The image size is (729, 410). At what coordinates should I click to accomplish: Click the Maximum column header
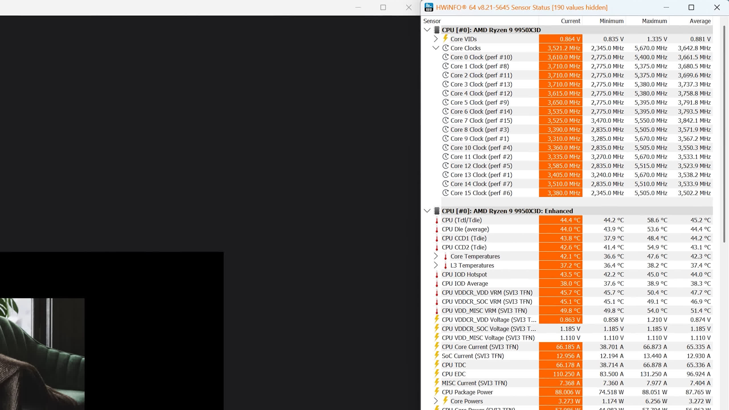[654, 21]
